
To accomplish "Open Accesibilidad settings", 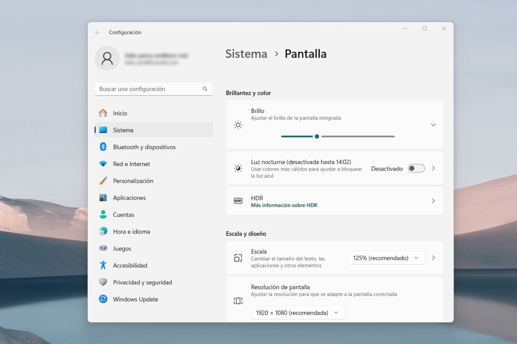I will click(x=153, y=266).
